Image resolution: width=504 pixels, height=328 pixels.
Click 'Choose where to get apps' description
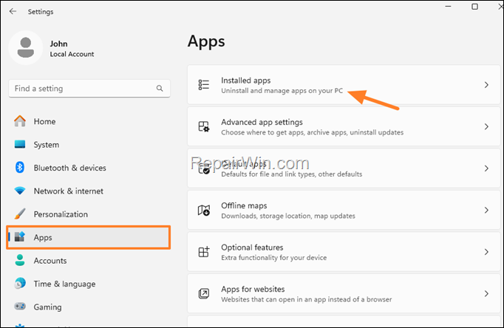pos(312,132)
